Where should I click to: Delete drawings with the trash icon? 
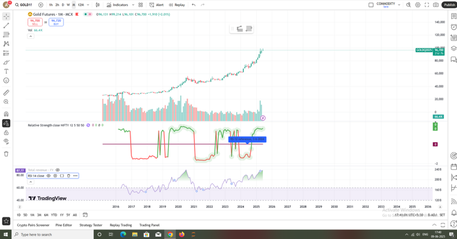6,154
